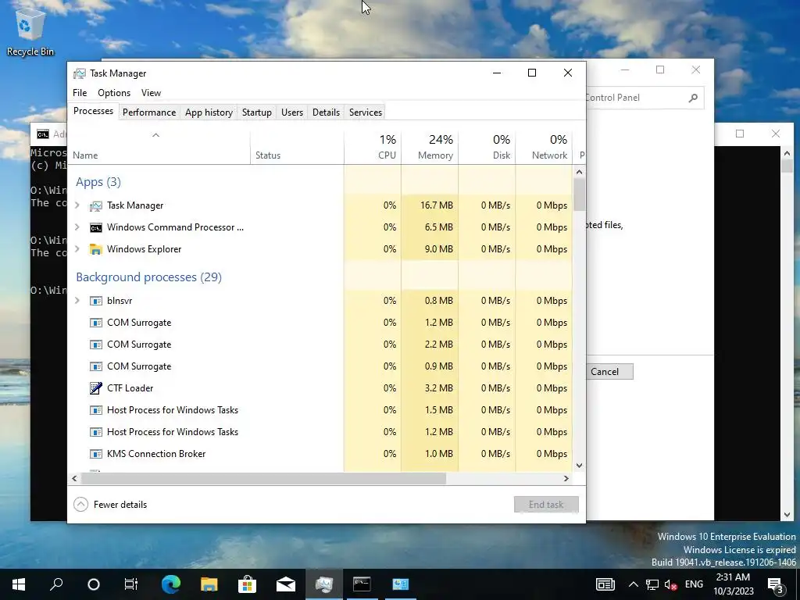The image size is (800, 600).
Task: Open taskbar Search magnifier
Action: pos(56,584)
